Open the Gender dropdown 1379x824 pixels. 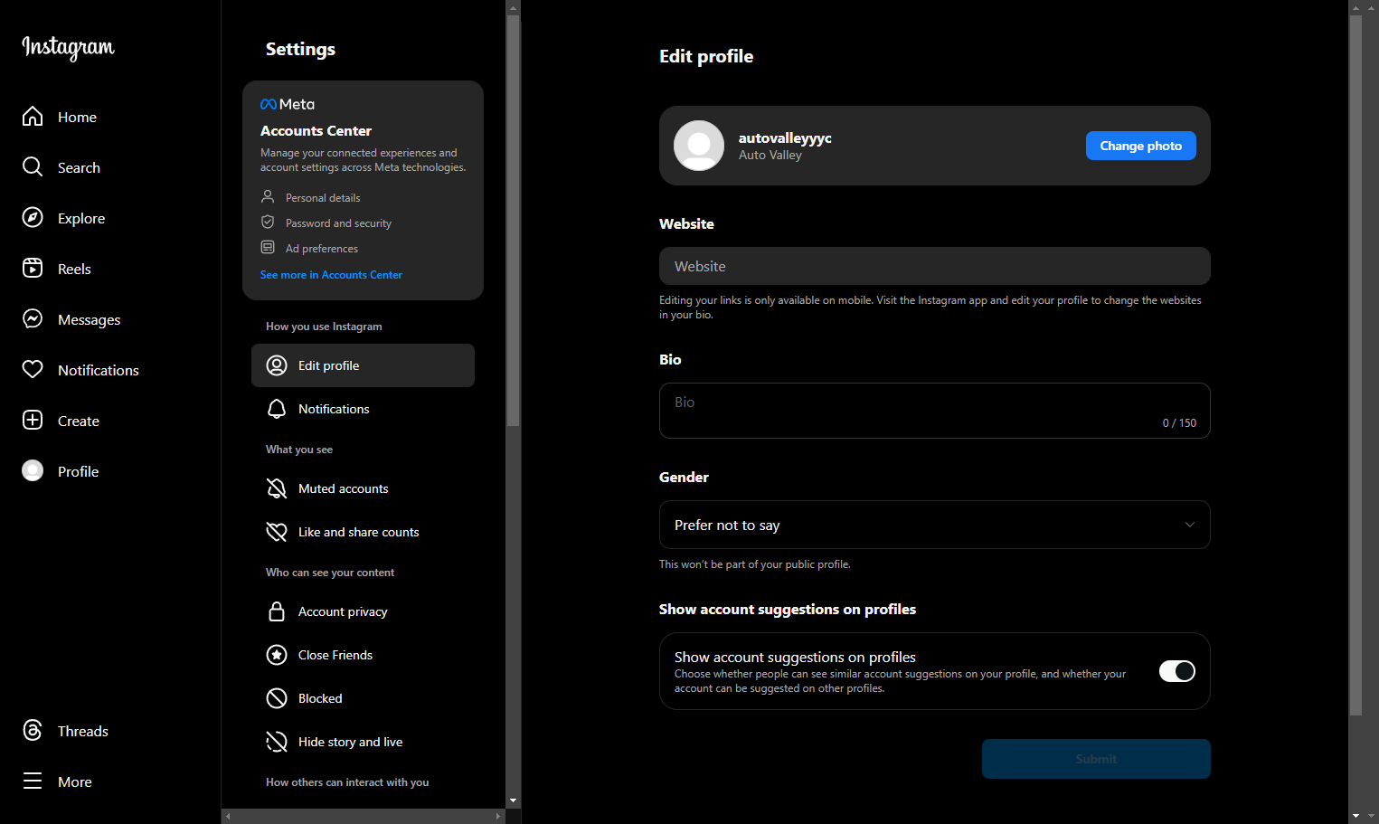[935, 525]
